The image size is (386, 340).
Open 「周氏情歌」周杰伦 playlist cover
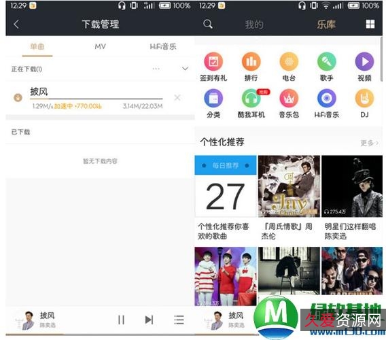click(289, 186)
